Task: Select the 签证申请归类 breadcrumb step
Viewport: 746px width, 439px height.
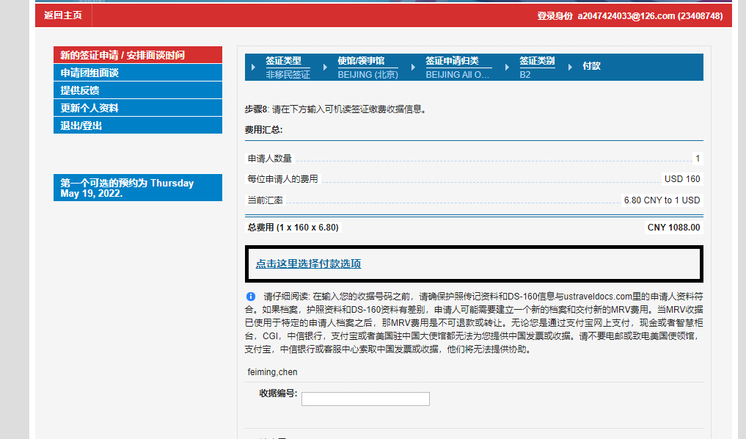Action: point(452,62)
